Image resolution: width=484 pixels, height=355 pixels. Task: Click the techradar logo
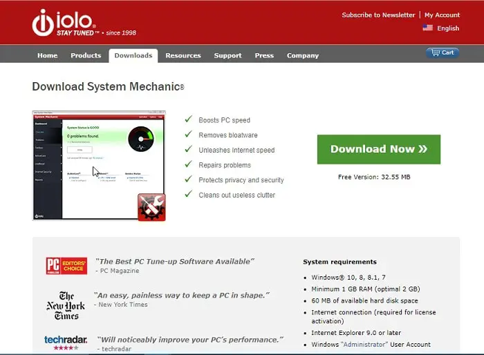coord(66,340)
